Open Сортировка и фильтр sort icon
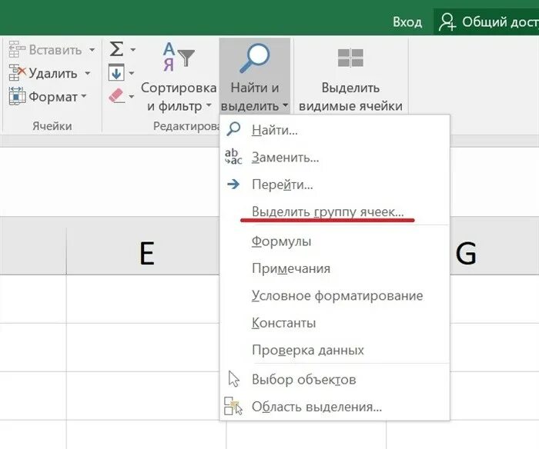 (179, 56)
